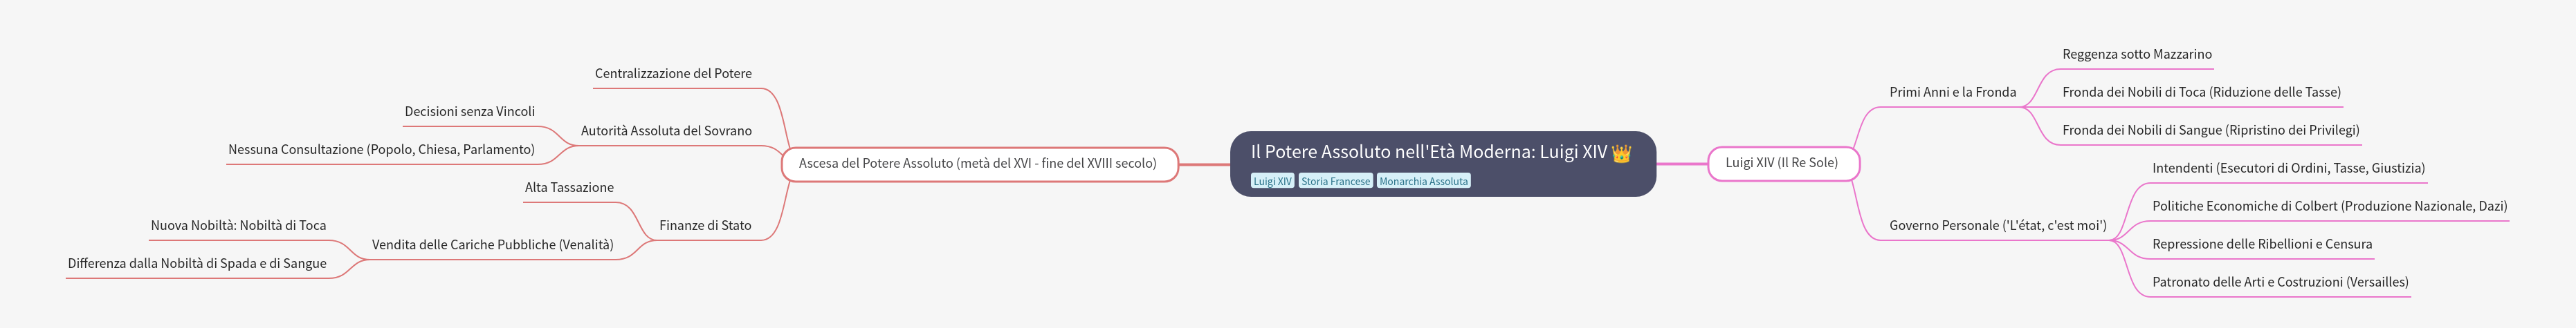
Task: Select 'Politiche Economiche di Colbert' leaf
Action: (2329, 206)
